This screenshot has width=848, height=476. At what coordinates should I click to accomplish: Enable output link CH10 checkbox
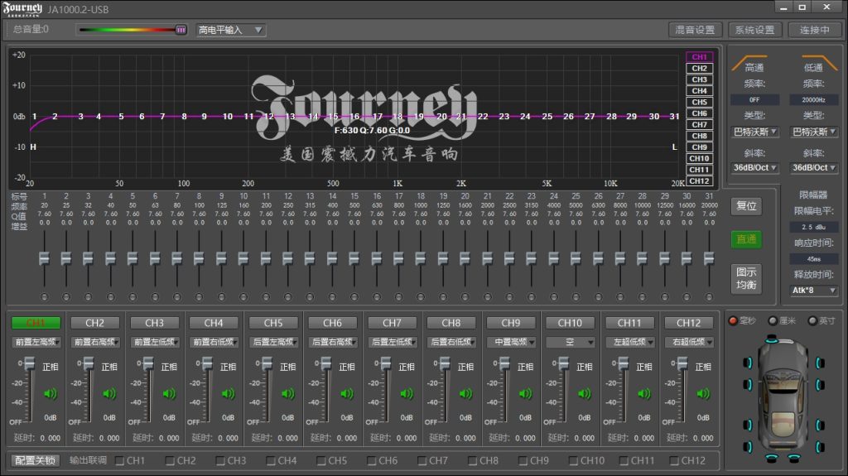[x=573, y=461]
